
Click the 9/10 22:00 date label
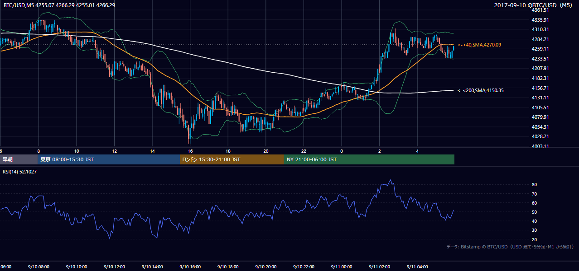point(303,267)
